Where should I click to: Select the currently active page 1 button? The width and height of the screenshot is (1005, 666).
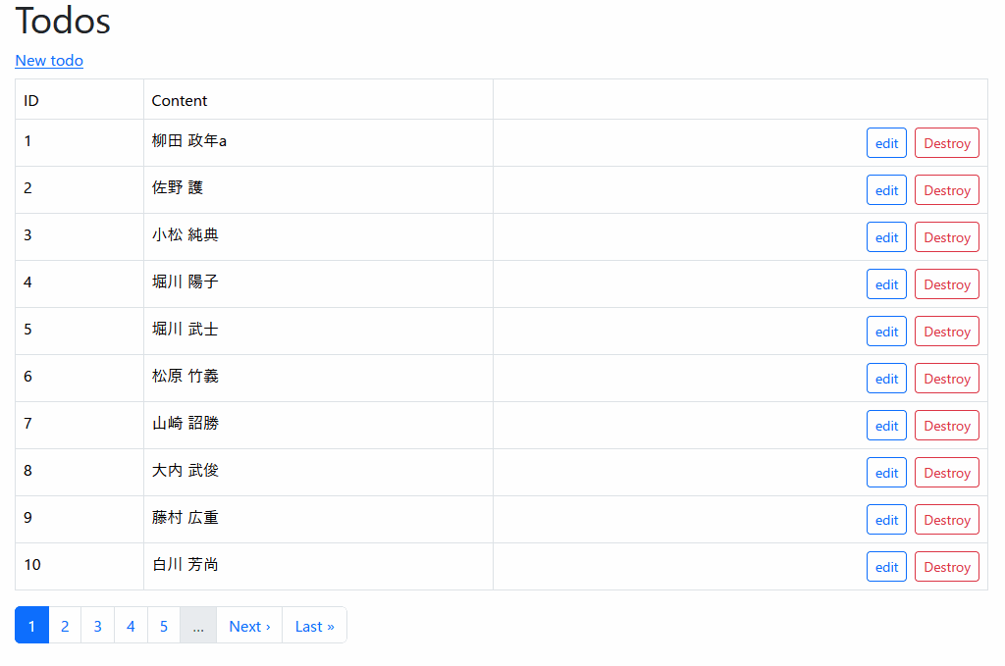(31, 625)
